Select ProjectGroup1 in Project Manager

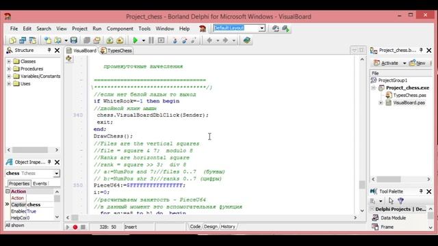392,81
